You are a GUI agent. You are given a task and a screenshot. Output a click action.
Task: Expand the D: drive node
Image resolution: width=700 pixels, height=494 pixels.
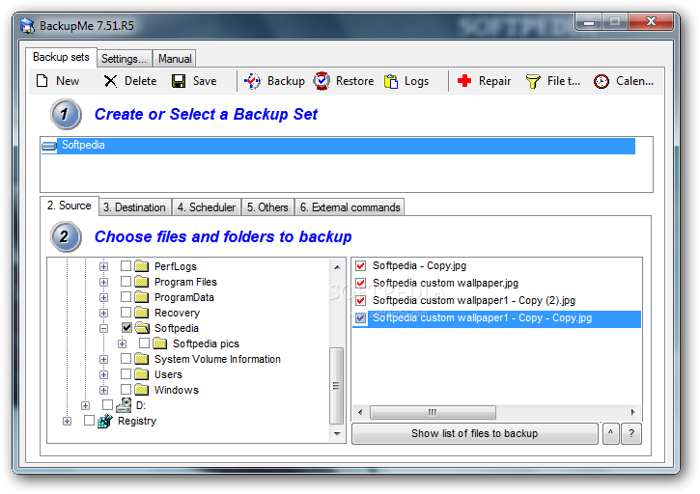pos(85,405)
